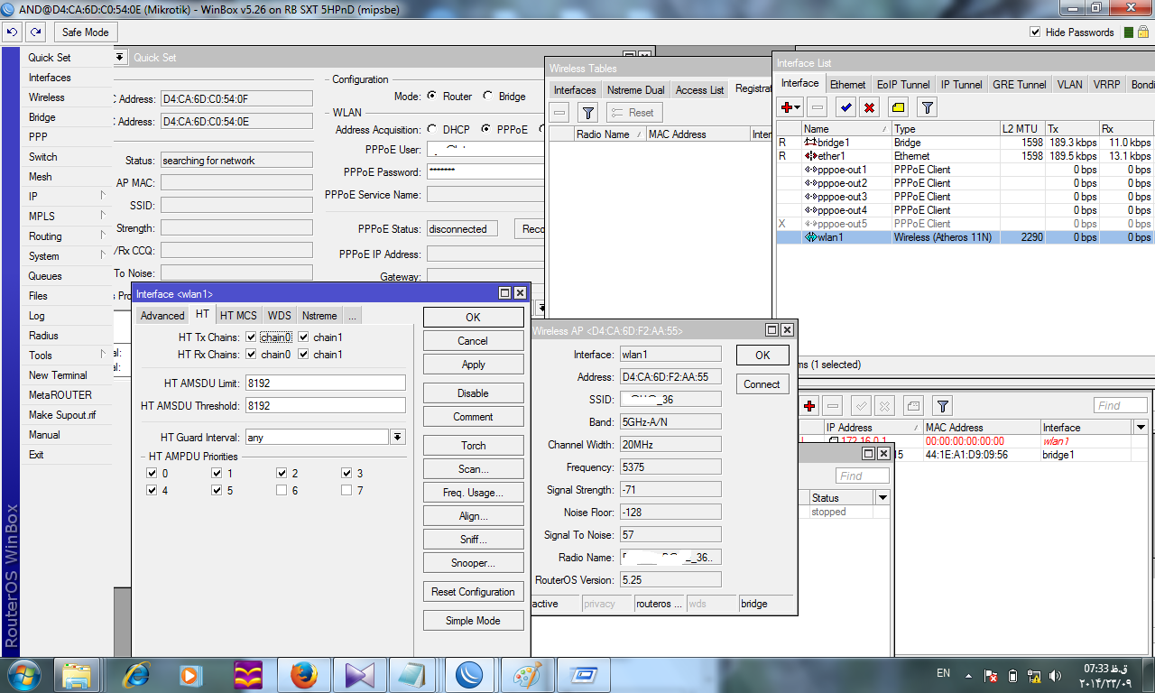Click the Scan... button
The height and width of the screenshot is (693, 1155).
(474, 469)
